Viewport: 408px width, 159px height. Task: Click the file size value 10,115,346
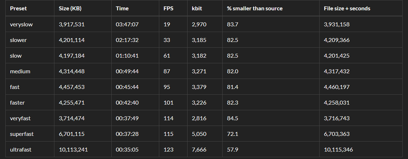[x=338, y=150]
